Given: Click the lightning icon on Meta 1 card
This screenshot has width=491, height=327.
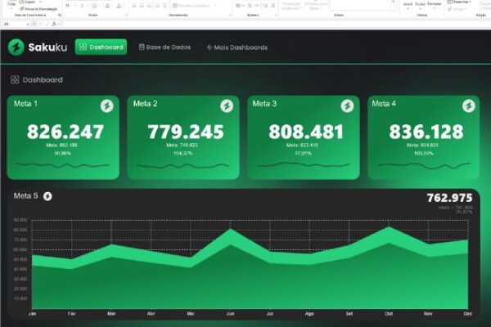Looking at the screenshot, I should coord(106,105).
